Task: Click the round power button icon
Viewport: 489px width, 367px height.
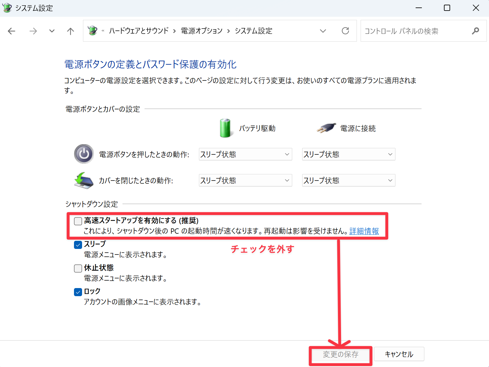Action: pos(84,154)
